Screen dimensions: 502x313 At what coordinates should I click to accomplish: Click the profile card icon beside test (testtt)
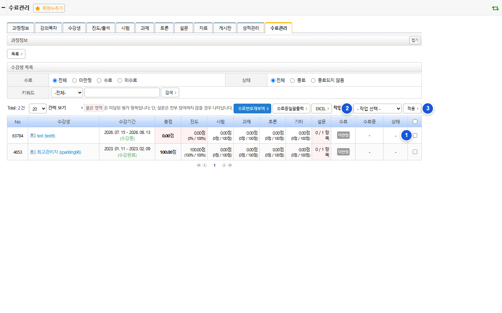(x=33, y=136)
